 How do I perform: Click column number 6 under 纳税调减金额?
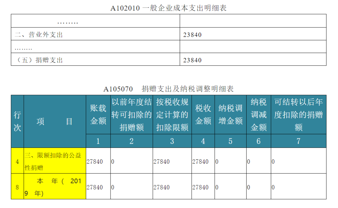pyautogui.click(x=259, y=141)
